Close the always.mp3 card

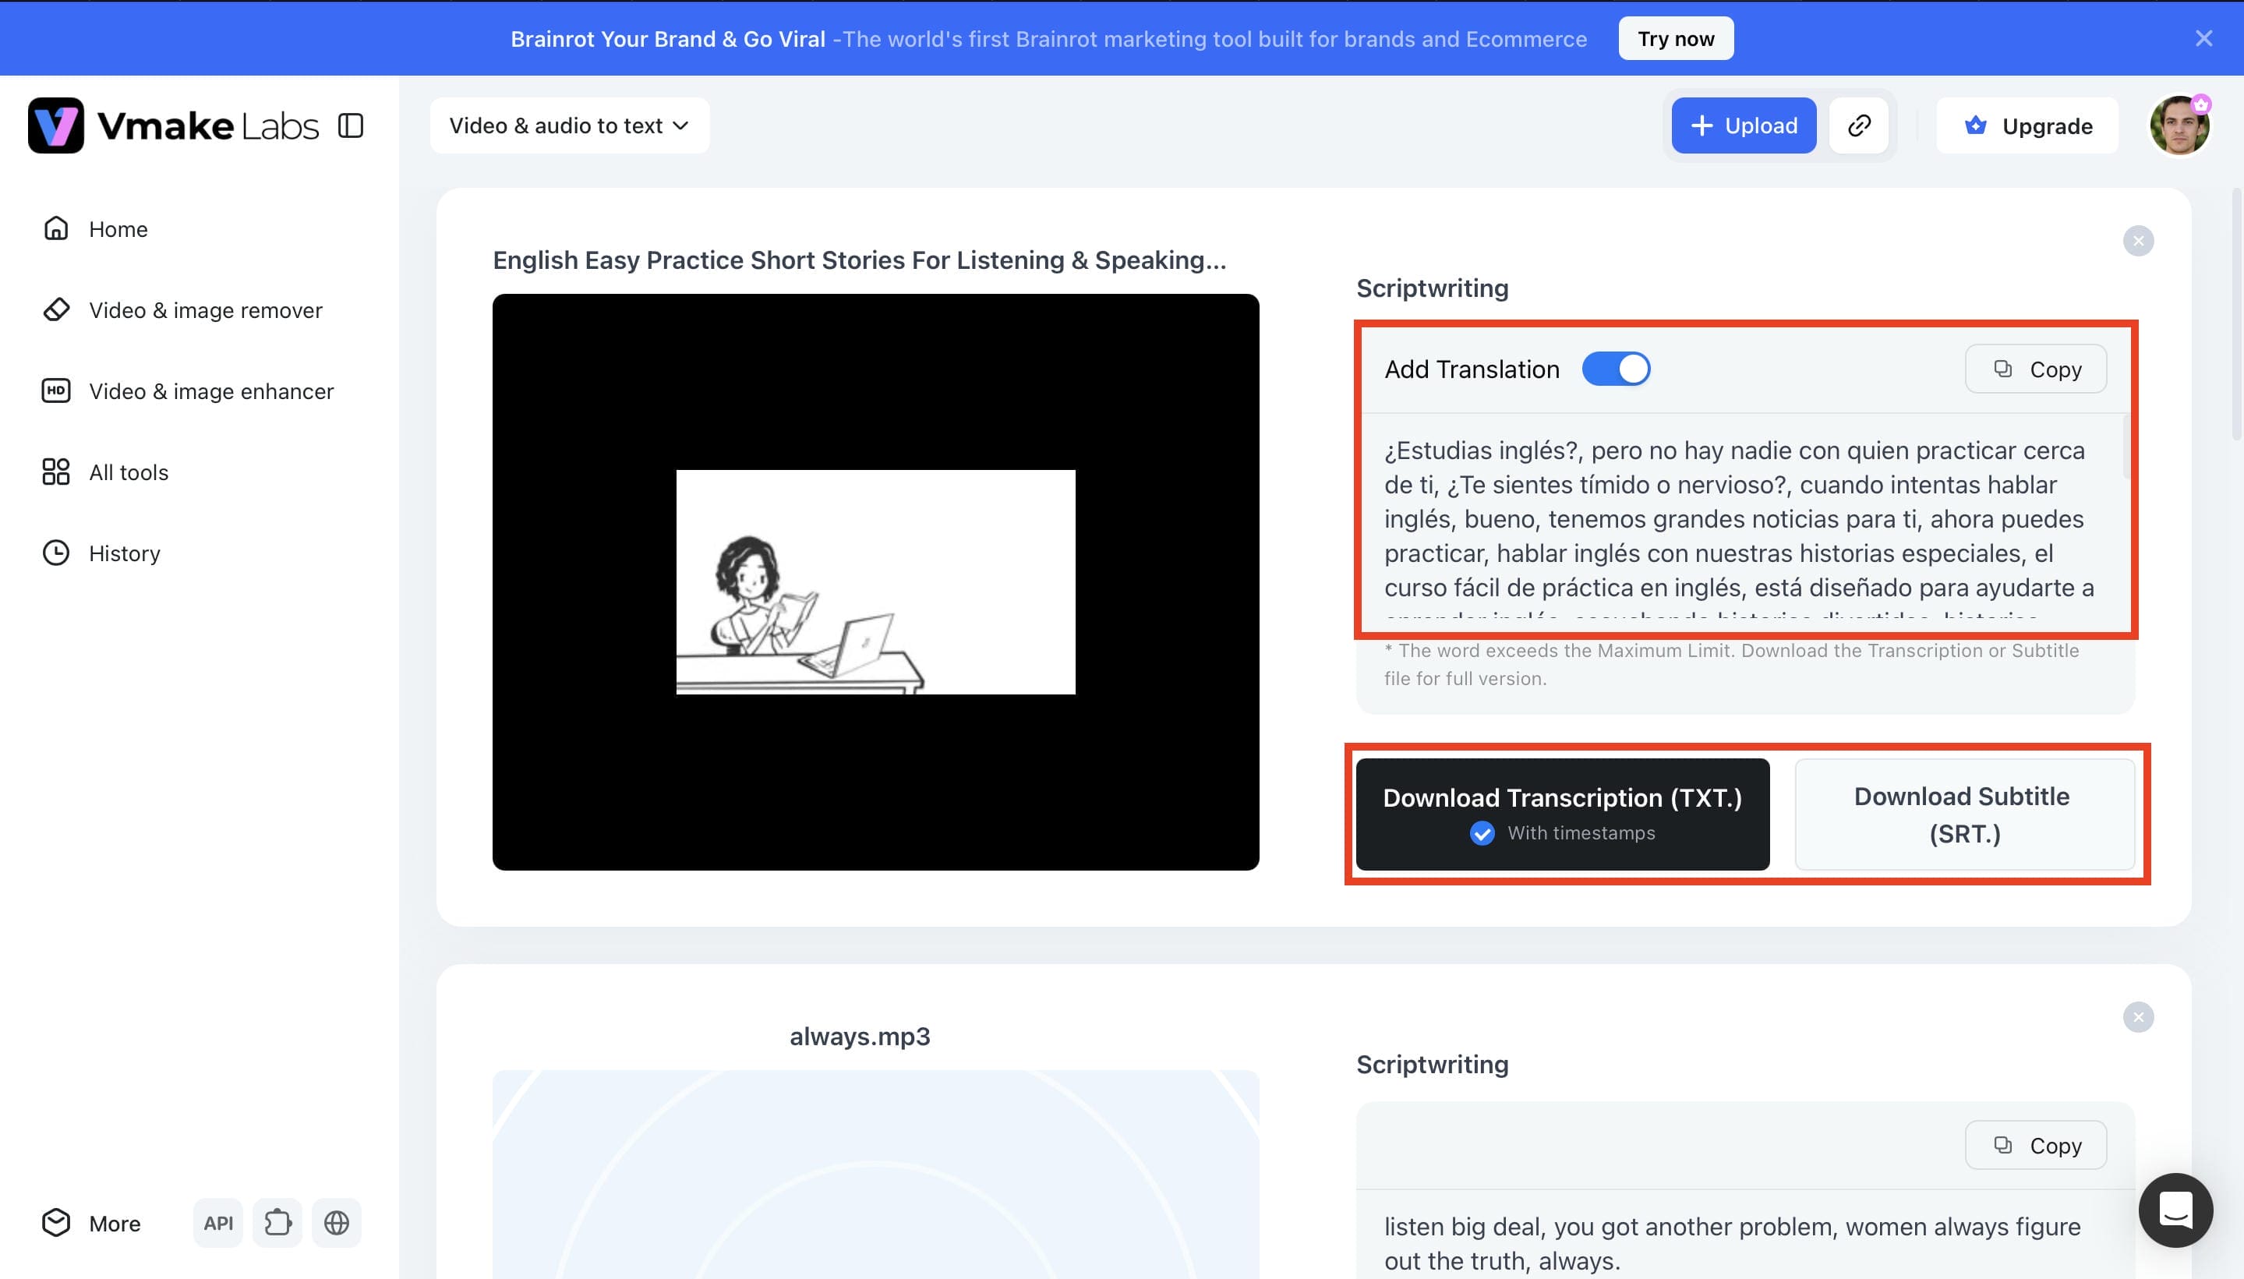pos(2138,1017)
